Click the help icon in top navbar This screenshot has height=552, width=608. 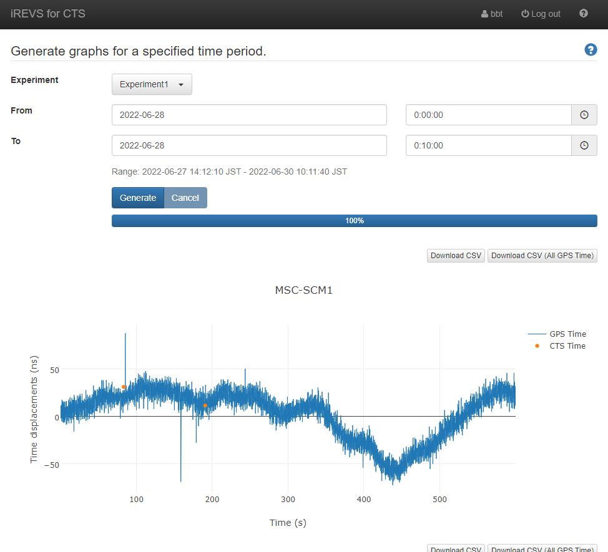(583, 14)
